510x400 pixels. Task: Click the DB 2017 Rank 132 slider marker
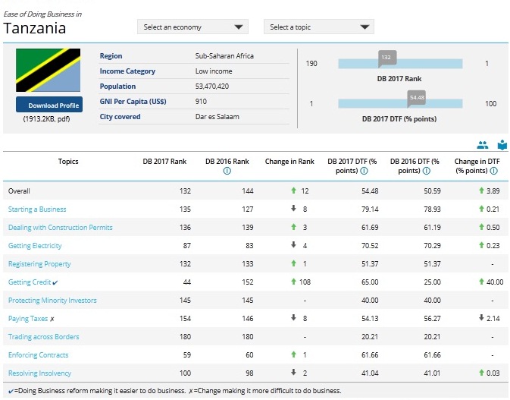[386, 58]
